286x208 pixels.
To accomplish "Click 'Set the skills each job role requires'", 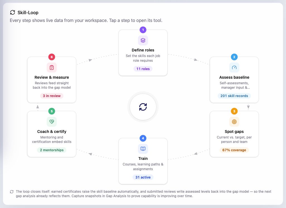I will (x=143, y=58).
